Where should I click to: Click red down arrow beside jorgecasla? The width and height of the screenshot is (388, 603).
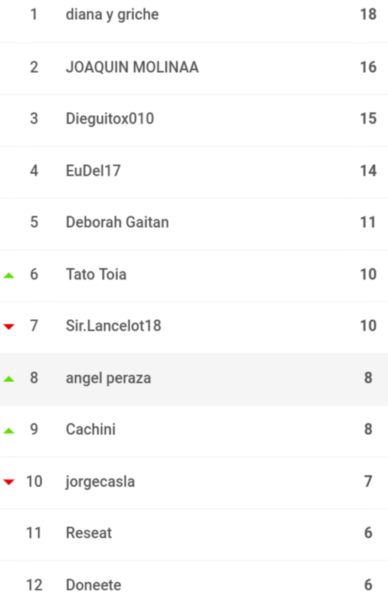point(9,482)
